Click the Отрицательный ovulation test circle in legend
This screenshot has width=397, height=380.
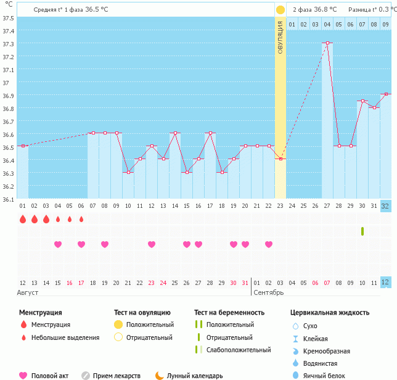118,337
